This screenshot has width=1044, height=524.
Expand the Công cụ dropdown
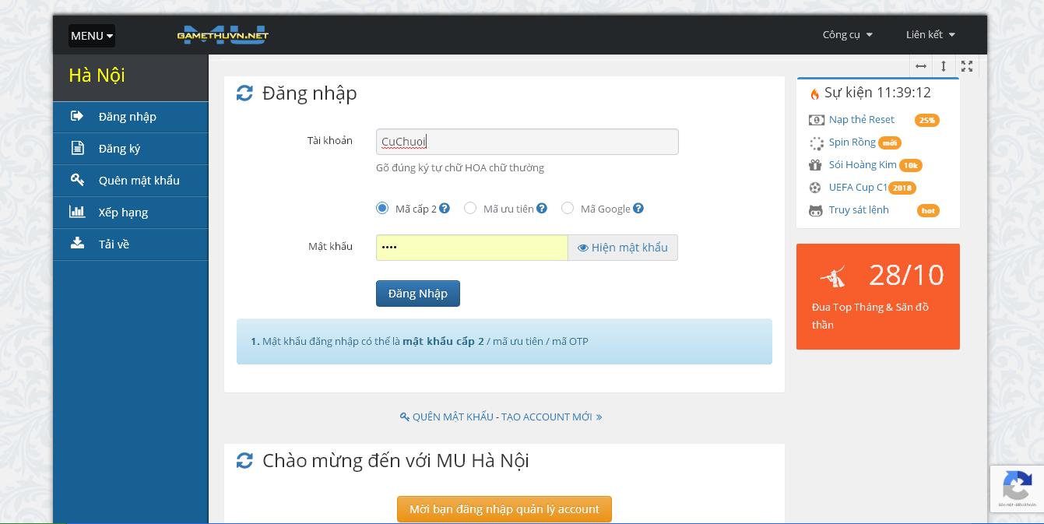[x=847, y=34]
